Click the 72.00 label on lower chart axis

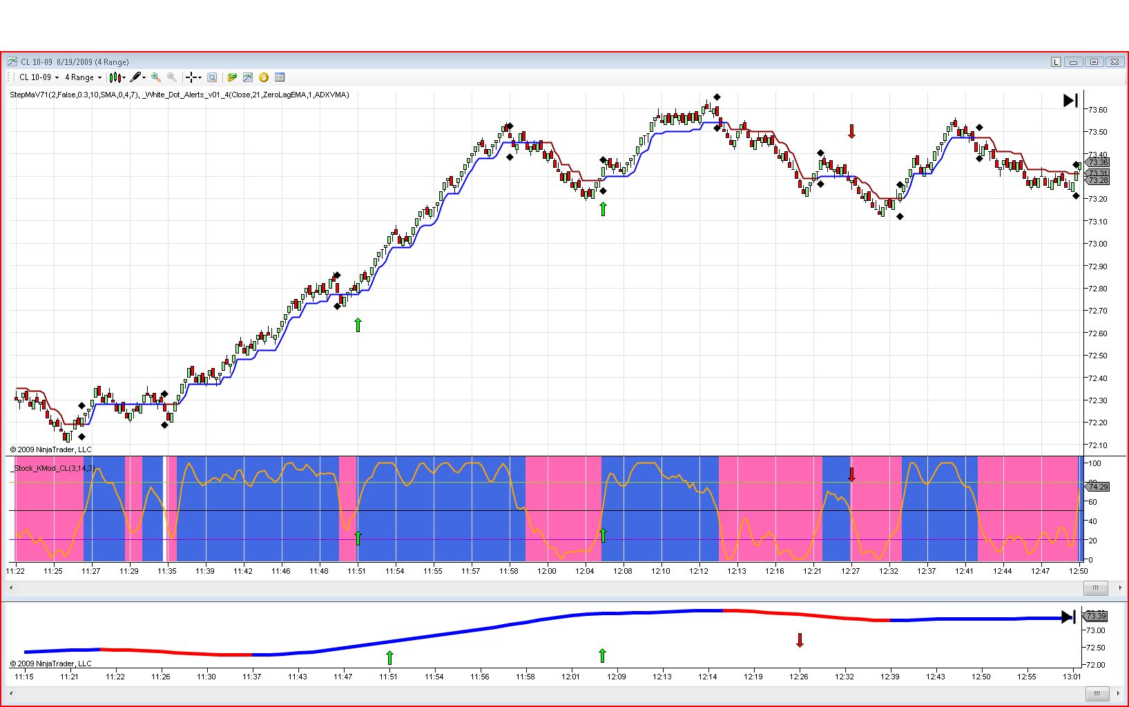pos(1096,665)
